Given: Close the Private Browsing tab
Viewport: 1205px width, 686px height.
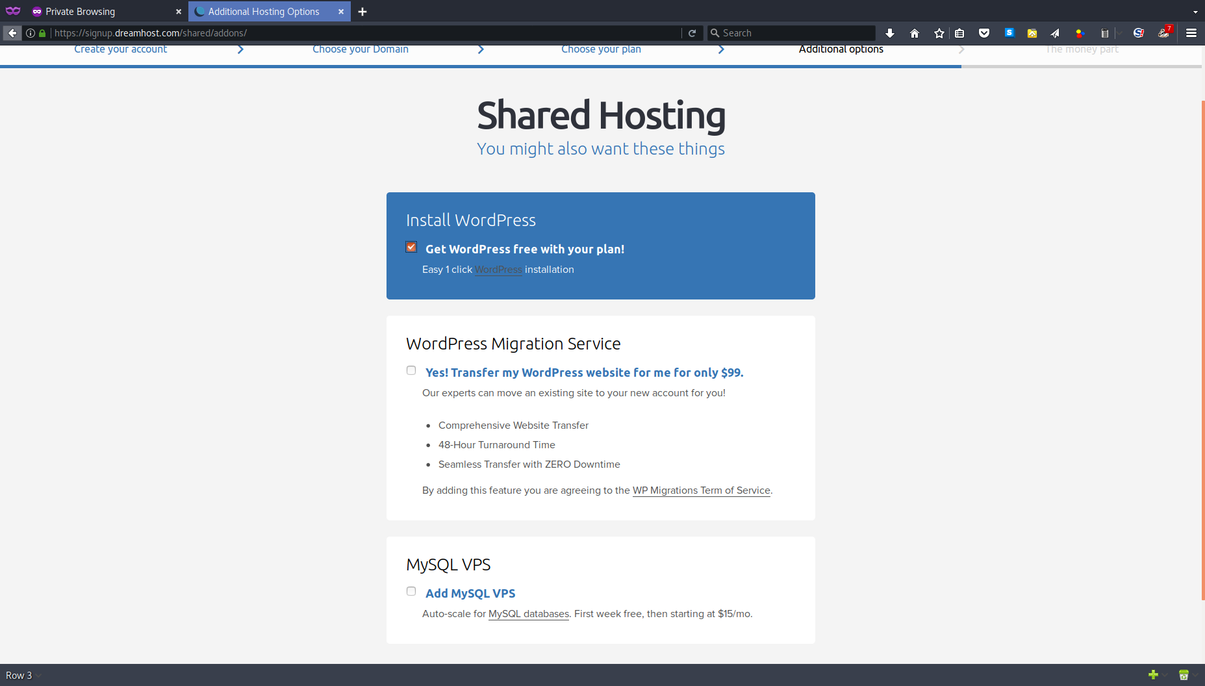Looking at the screenshot, I should tap(179, 12).
